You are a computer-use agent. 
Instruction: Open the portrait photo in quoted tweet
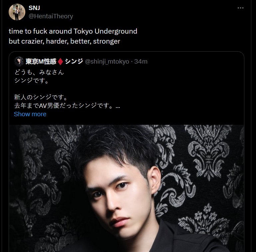coord(127,188)
